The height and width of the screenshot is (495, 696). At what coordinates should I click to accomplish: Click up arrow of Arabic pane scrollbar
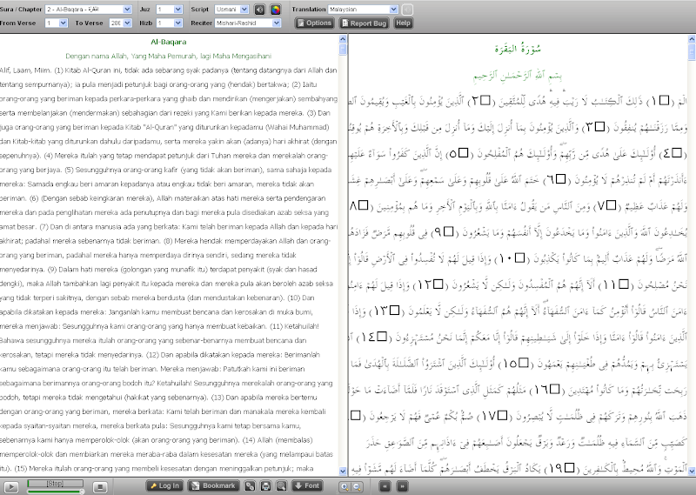point(692,39)
